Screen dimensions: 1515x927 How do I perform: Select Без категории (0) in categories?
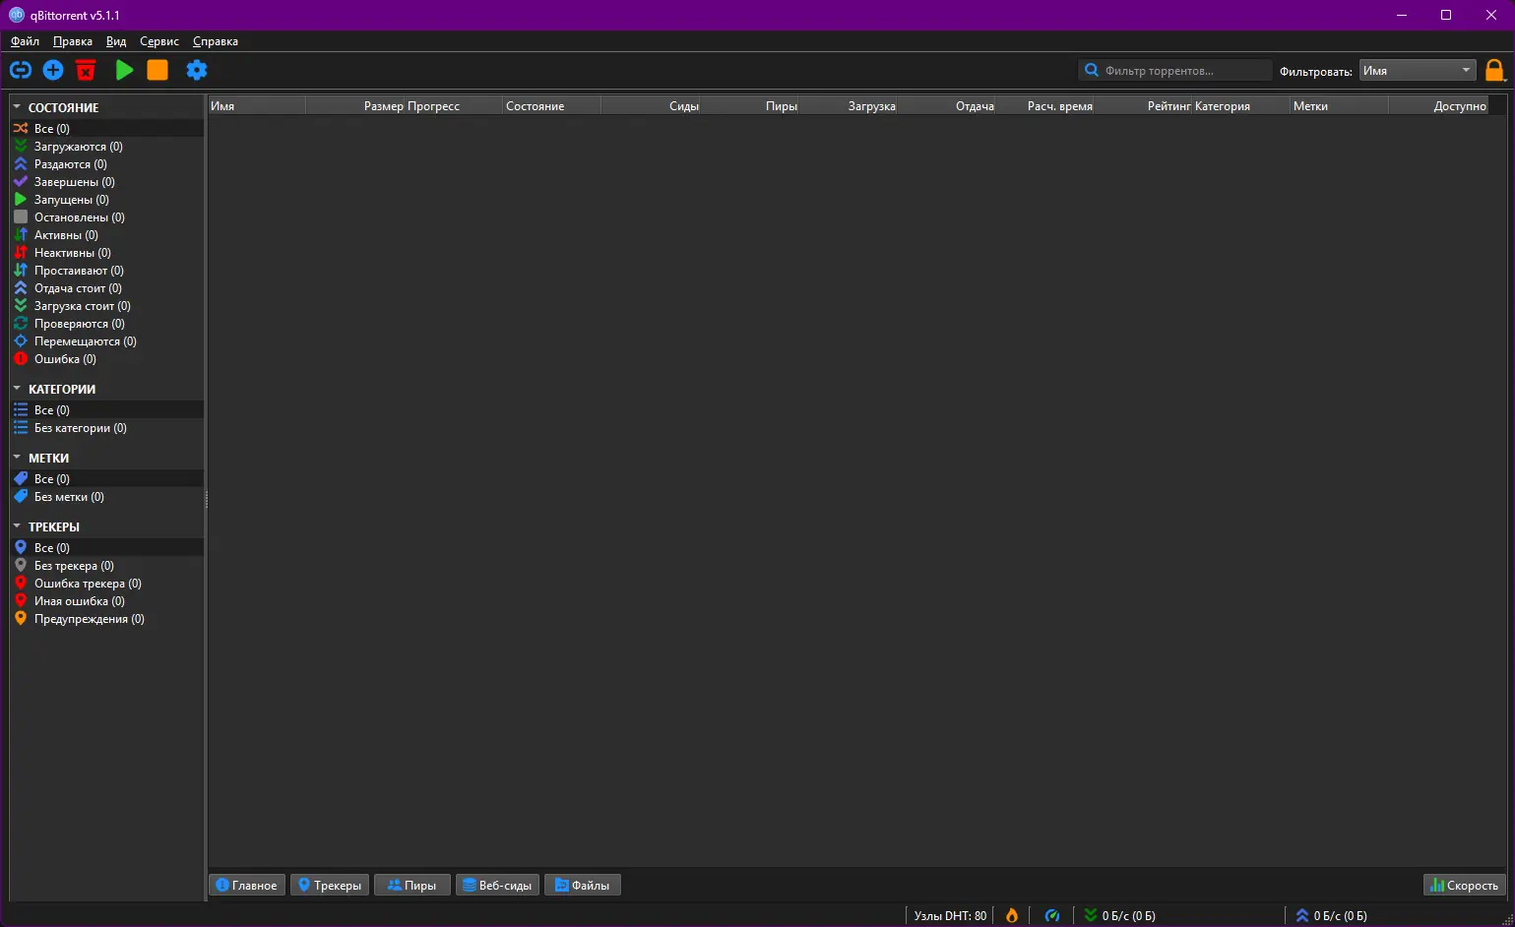(106, 428)
